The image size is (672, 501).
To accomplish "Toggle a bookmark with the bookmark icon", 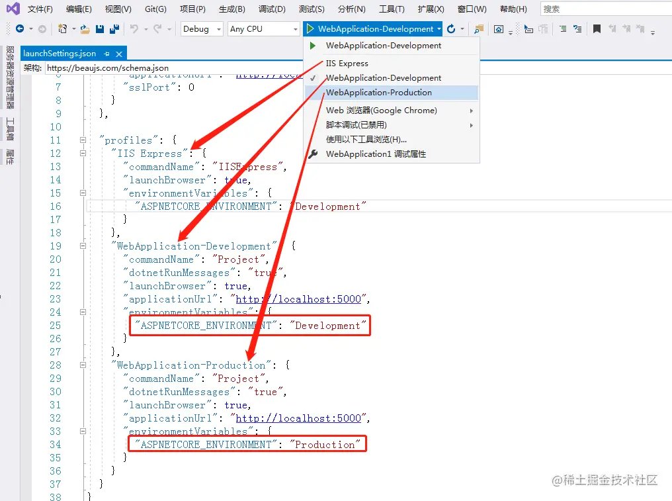I will [596, 29].
